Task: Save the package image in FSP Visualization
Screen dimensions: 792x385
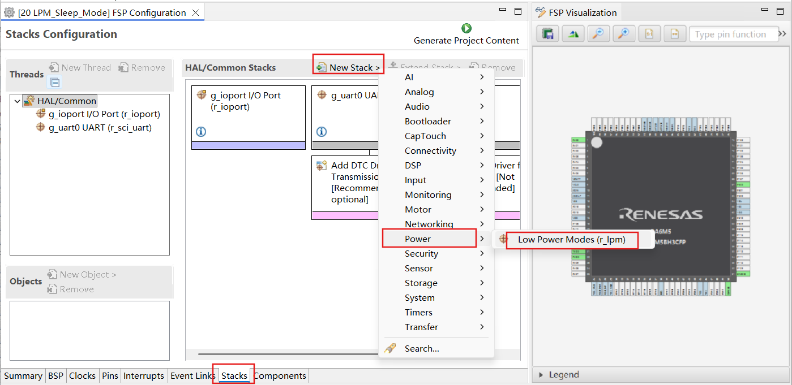Action: tap(547, 34)
